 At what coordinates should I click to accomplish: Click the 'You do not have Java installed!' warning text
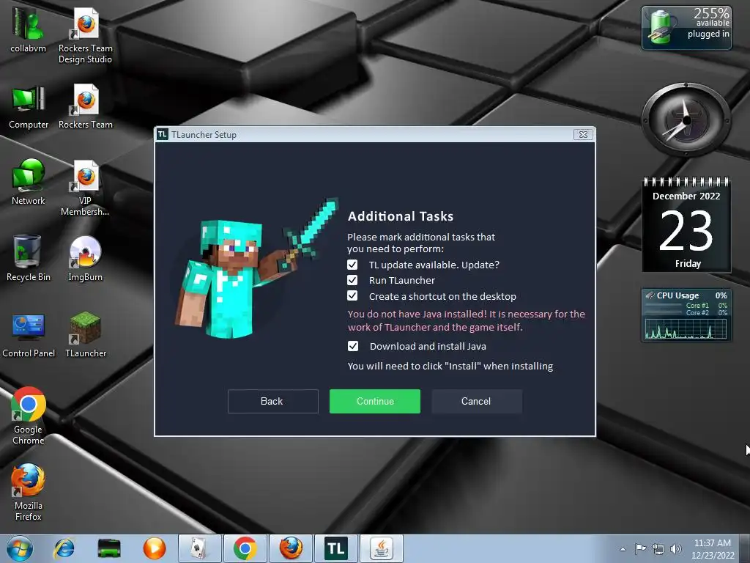pos(467,321)
